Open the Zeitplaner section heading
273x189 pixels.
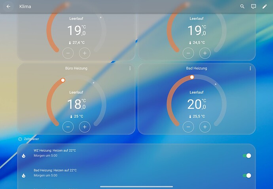coord(32,139)
